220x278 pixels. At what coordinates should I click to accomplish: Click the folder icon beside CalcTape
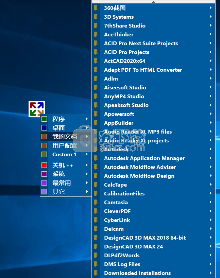(x=96, y=185)
